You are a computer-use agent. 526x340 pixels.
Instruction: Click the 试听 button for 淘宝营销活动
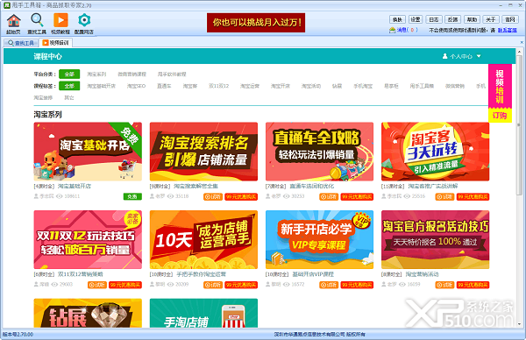point(444,285)
